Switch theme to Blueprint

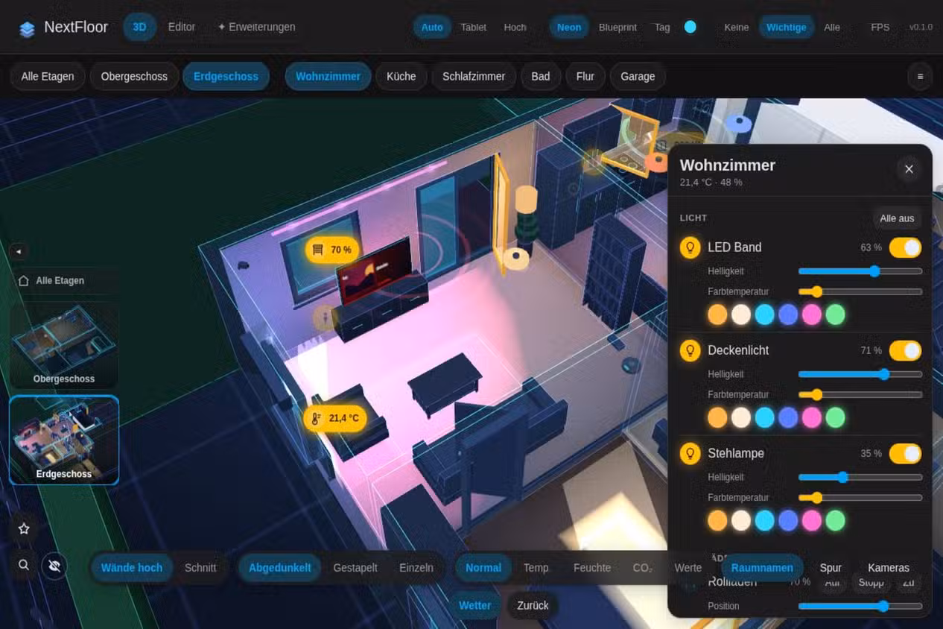(x=617, y=27)
